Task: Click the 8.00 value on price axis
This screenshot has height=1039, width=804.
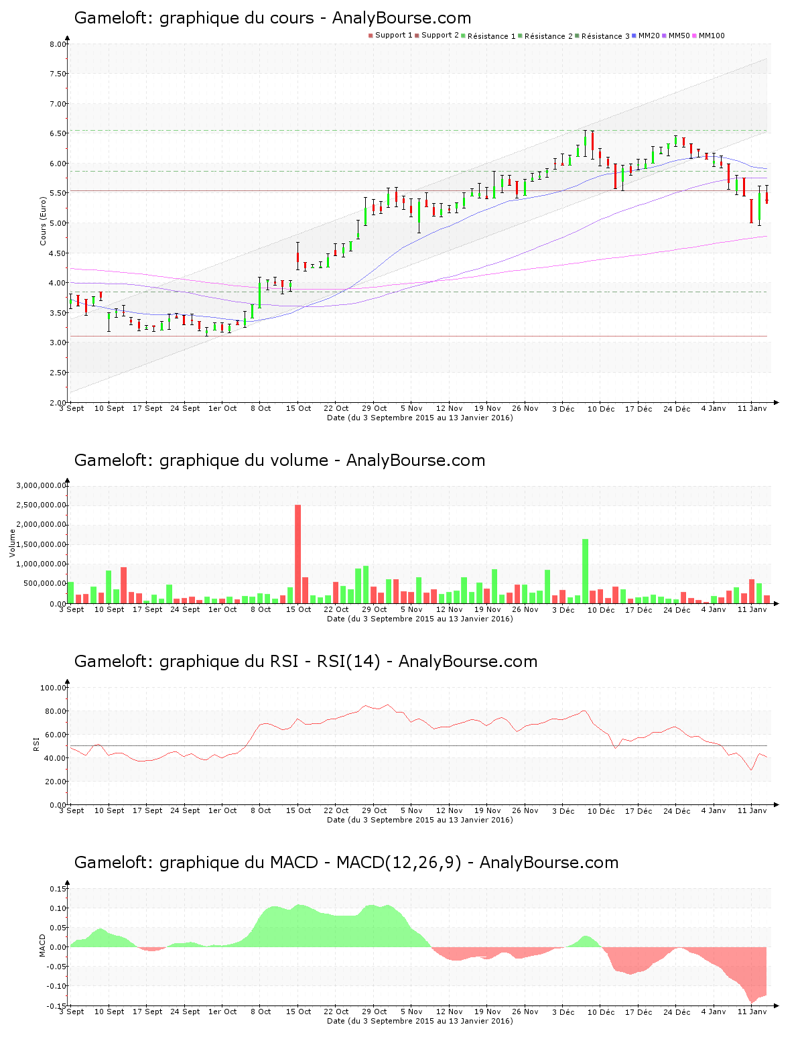Action: [x=58, y=44]
